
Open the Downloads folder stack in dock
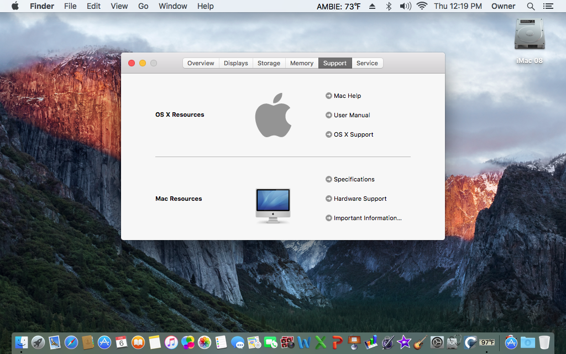click(x=527, y=342)
